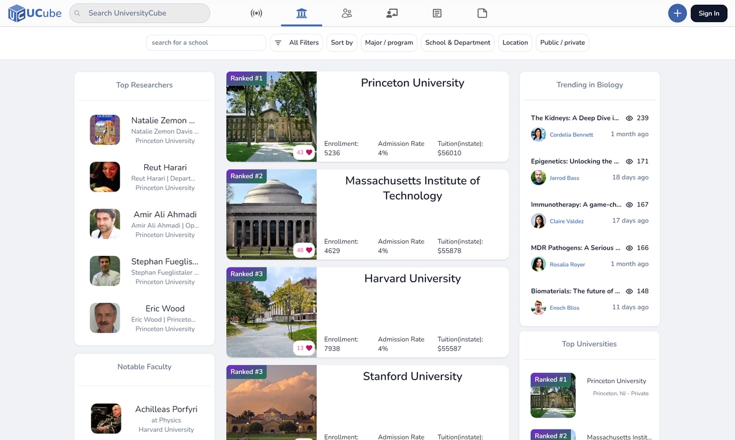Image resolution: width=735 pixels, height=440 pixels.
Task: Focus the Search UniversityCube field
Action: coord(139,13)
